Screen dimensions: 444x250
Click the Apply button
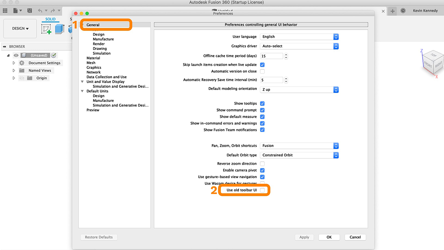coord(304,237)
